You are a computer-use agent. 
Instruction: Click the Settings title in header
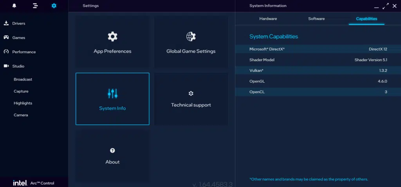(90, 5)
